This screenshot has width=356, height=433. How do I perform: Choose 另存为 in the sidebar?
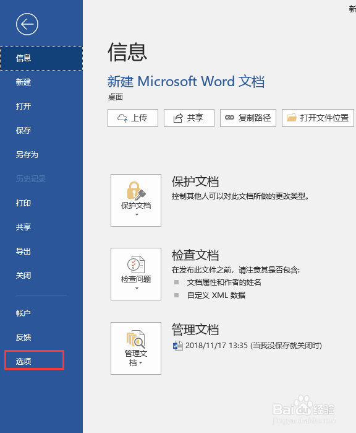[x=41, y=155]
